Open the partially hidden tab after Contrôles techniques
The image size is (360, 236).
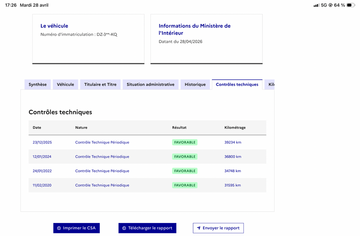coord(270,85)
